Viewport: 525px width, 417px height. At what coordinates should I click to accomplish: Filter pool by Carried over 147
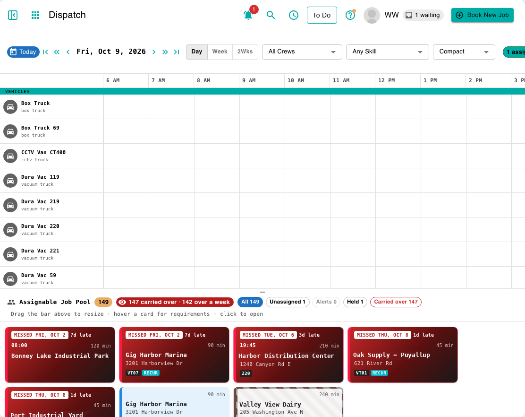[396, 302]
